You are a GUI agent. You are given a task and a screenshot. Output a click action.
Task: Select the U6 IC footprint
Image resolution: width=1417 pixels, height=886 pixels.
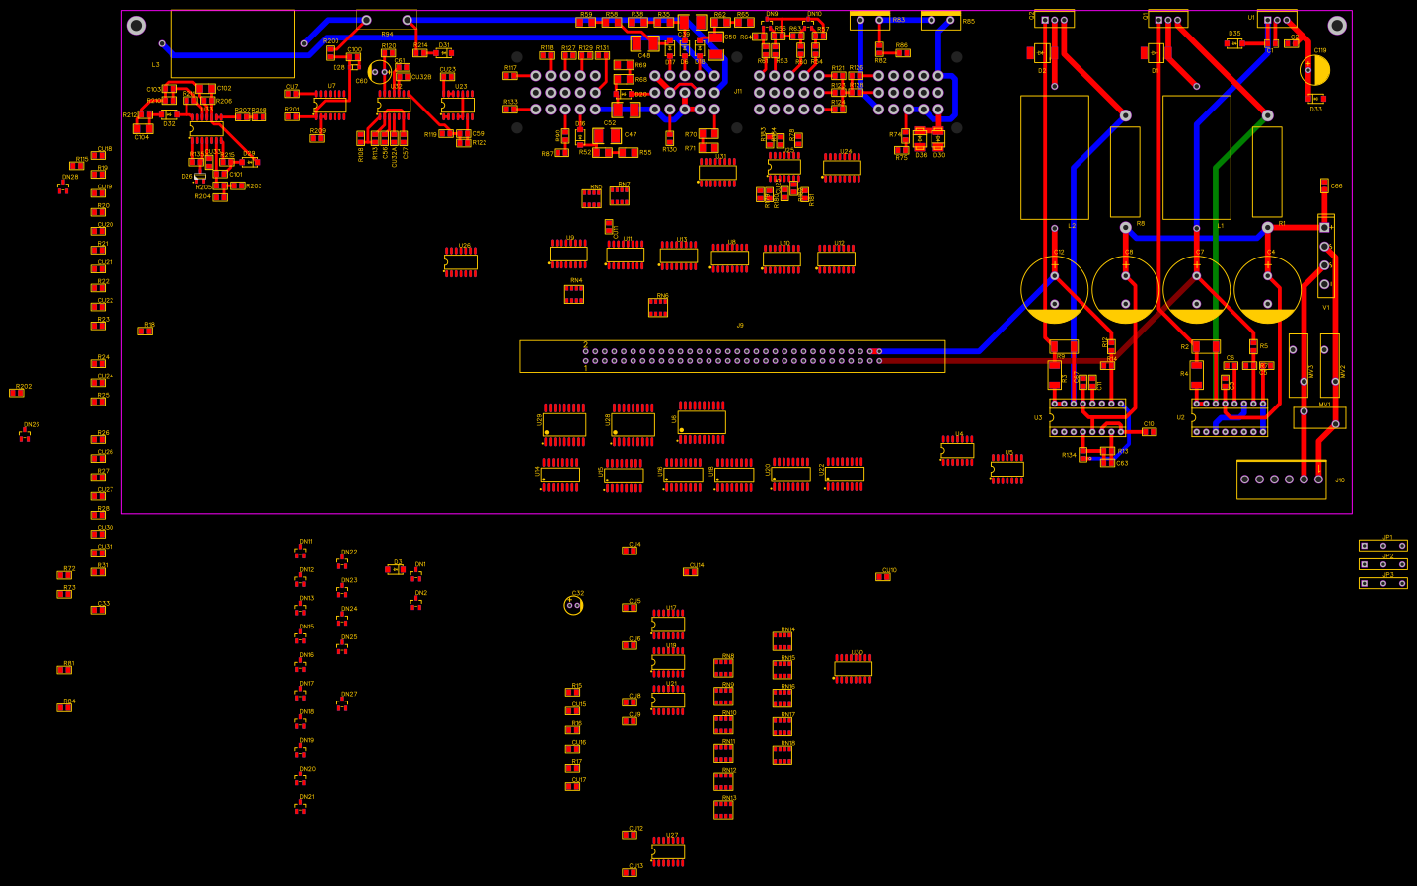(x=702, y=422)
